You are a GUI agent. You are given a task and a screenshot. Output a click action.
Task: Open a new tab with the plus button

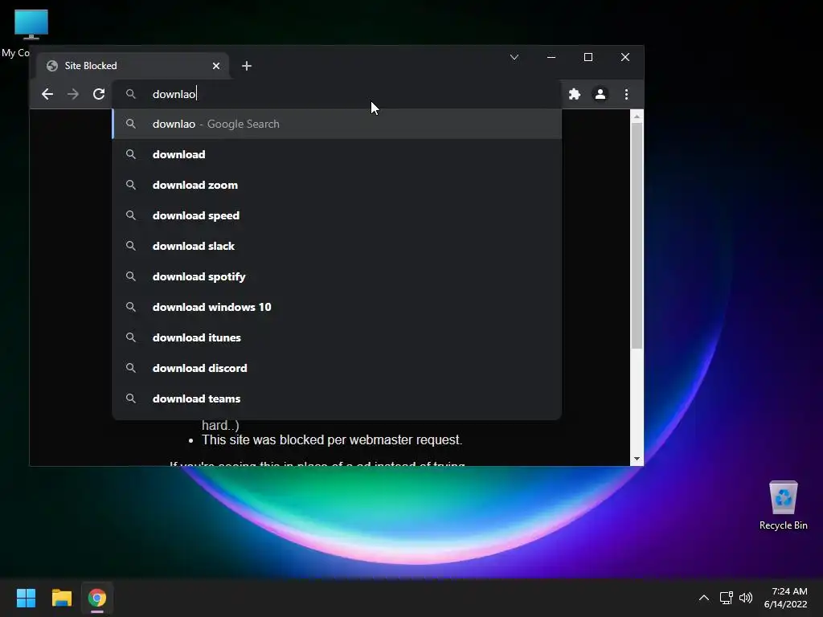click(246, 66)
